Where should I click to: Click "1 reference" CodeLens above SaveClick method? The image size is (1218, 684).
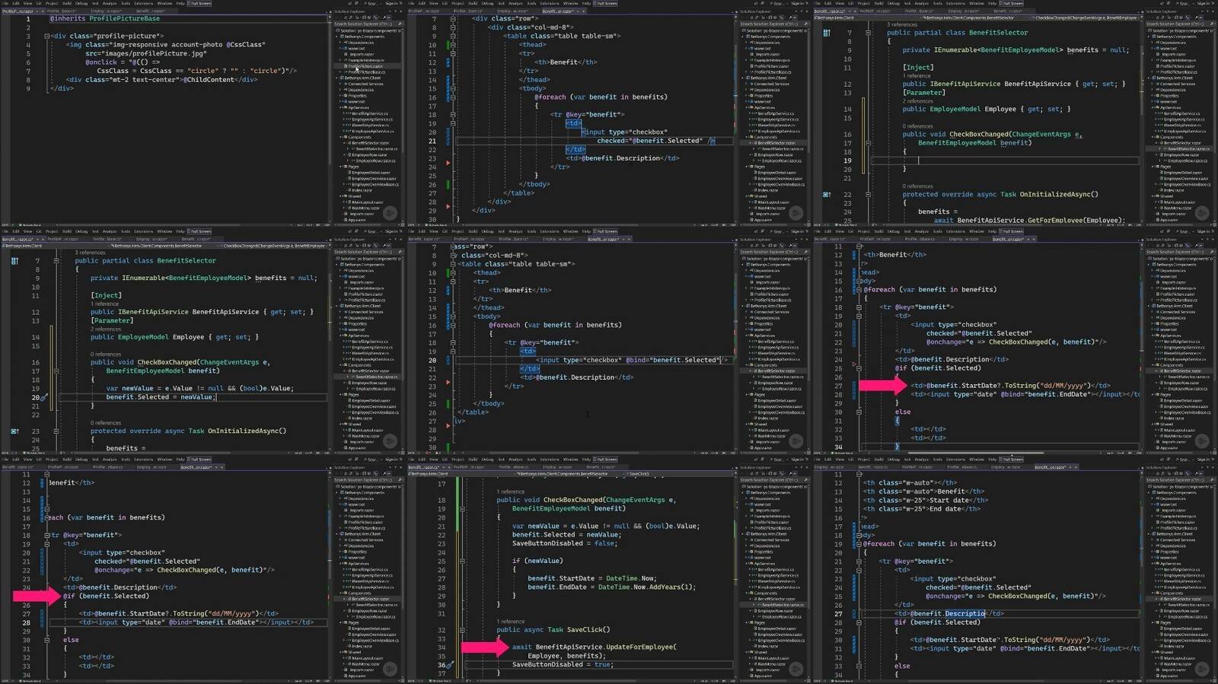tap(512, 621)
